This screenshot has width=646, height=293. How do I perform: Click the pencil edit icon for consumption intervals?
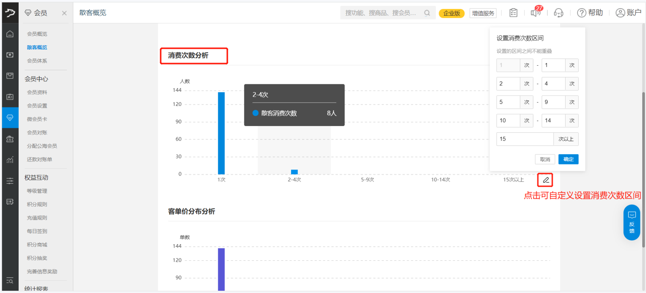pyautogui.click(x=545, y=180)
